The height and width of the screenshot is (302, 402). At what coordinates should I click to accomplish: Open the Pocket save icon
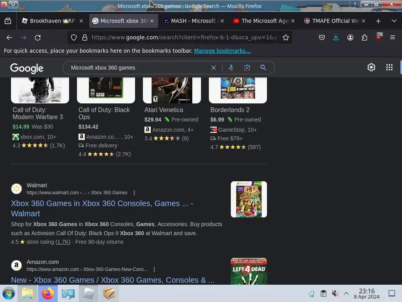[x=322, y=37]
